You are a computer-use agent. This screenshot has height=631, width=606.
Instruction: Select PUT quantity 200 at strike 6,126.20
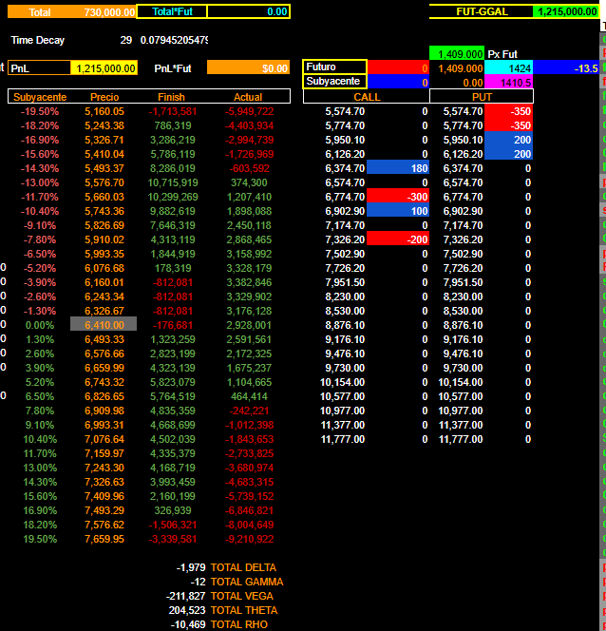click(509, 154)
